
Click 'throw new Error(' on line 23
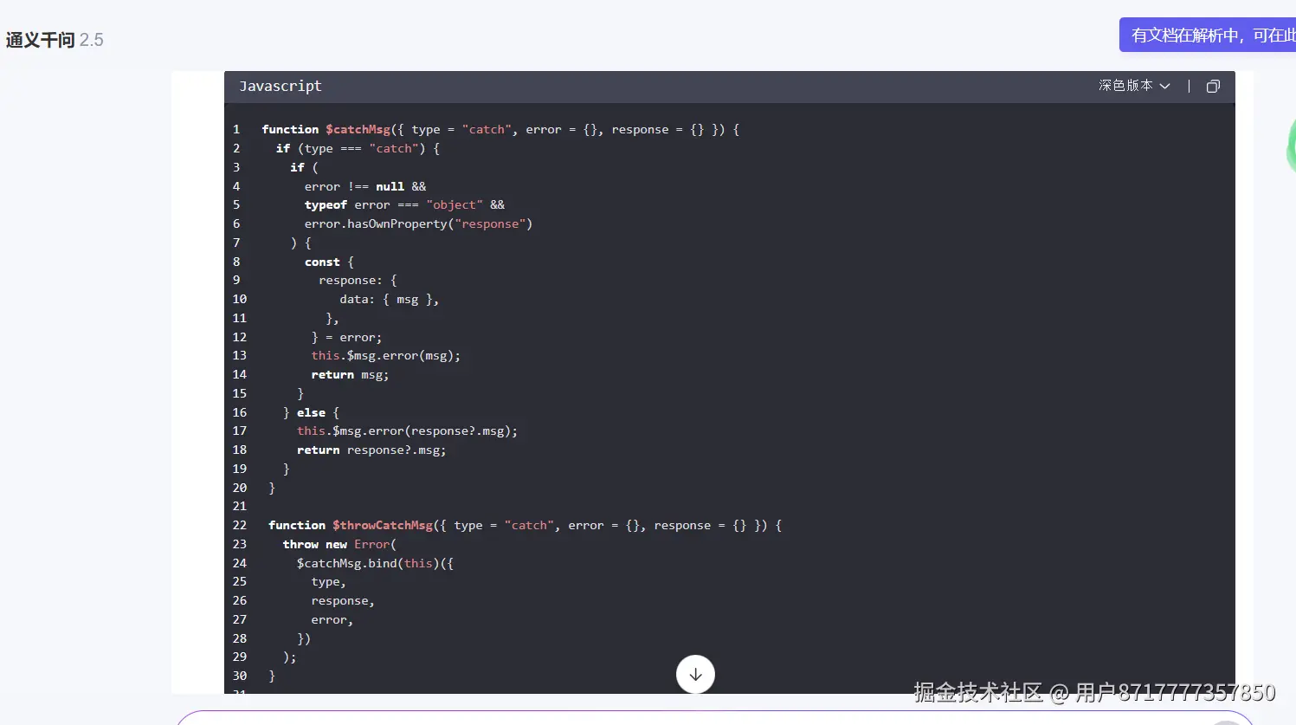339,544
